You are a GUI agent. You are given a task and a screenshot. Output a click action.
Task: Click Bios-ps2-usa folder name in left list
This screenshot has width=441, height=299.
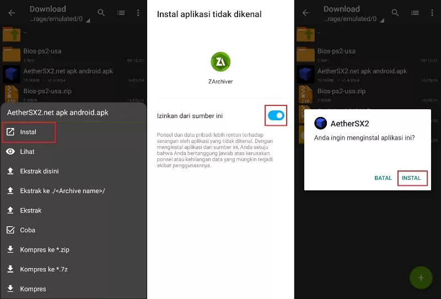click(42, 51)
